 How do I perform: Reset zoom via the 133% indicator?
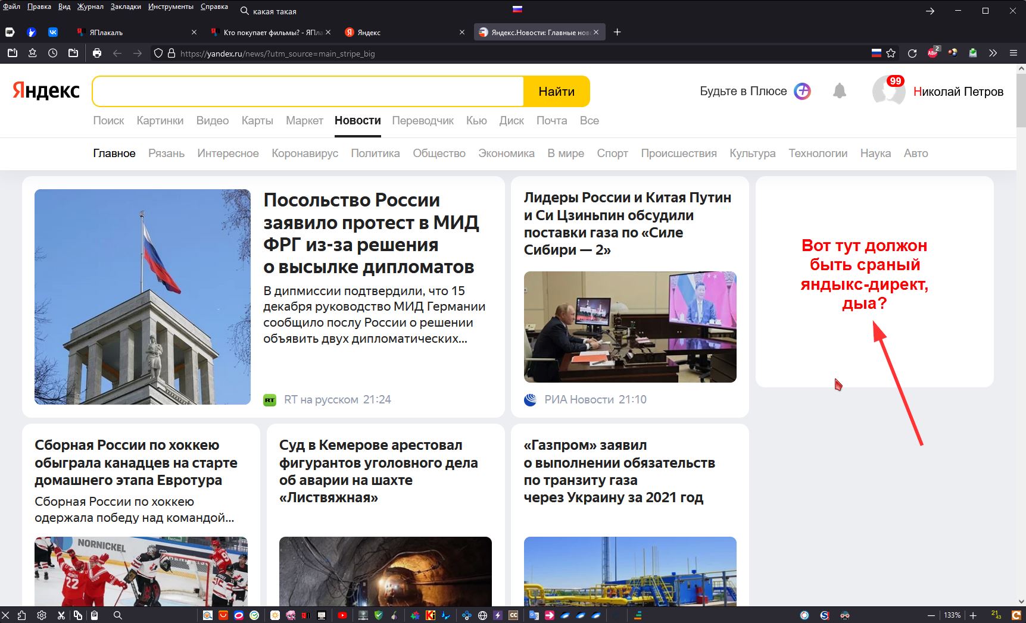coord(952,615)
